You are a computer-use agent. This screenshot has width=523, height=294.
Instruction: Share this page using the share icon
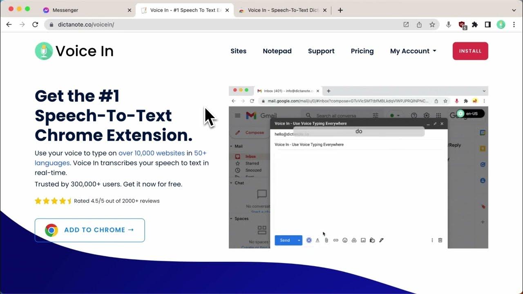point(419,24)
